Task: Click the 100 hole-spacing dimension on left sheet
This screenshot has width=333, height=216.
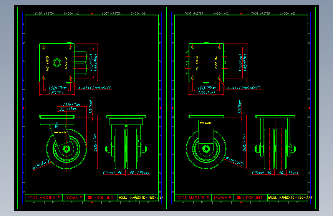Action: point(58,88)
